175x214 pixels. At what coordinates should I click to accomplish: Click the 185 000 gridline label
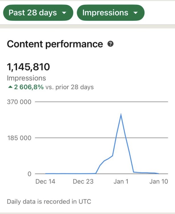[x=19, y=138]
